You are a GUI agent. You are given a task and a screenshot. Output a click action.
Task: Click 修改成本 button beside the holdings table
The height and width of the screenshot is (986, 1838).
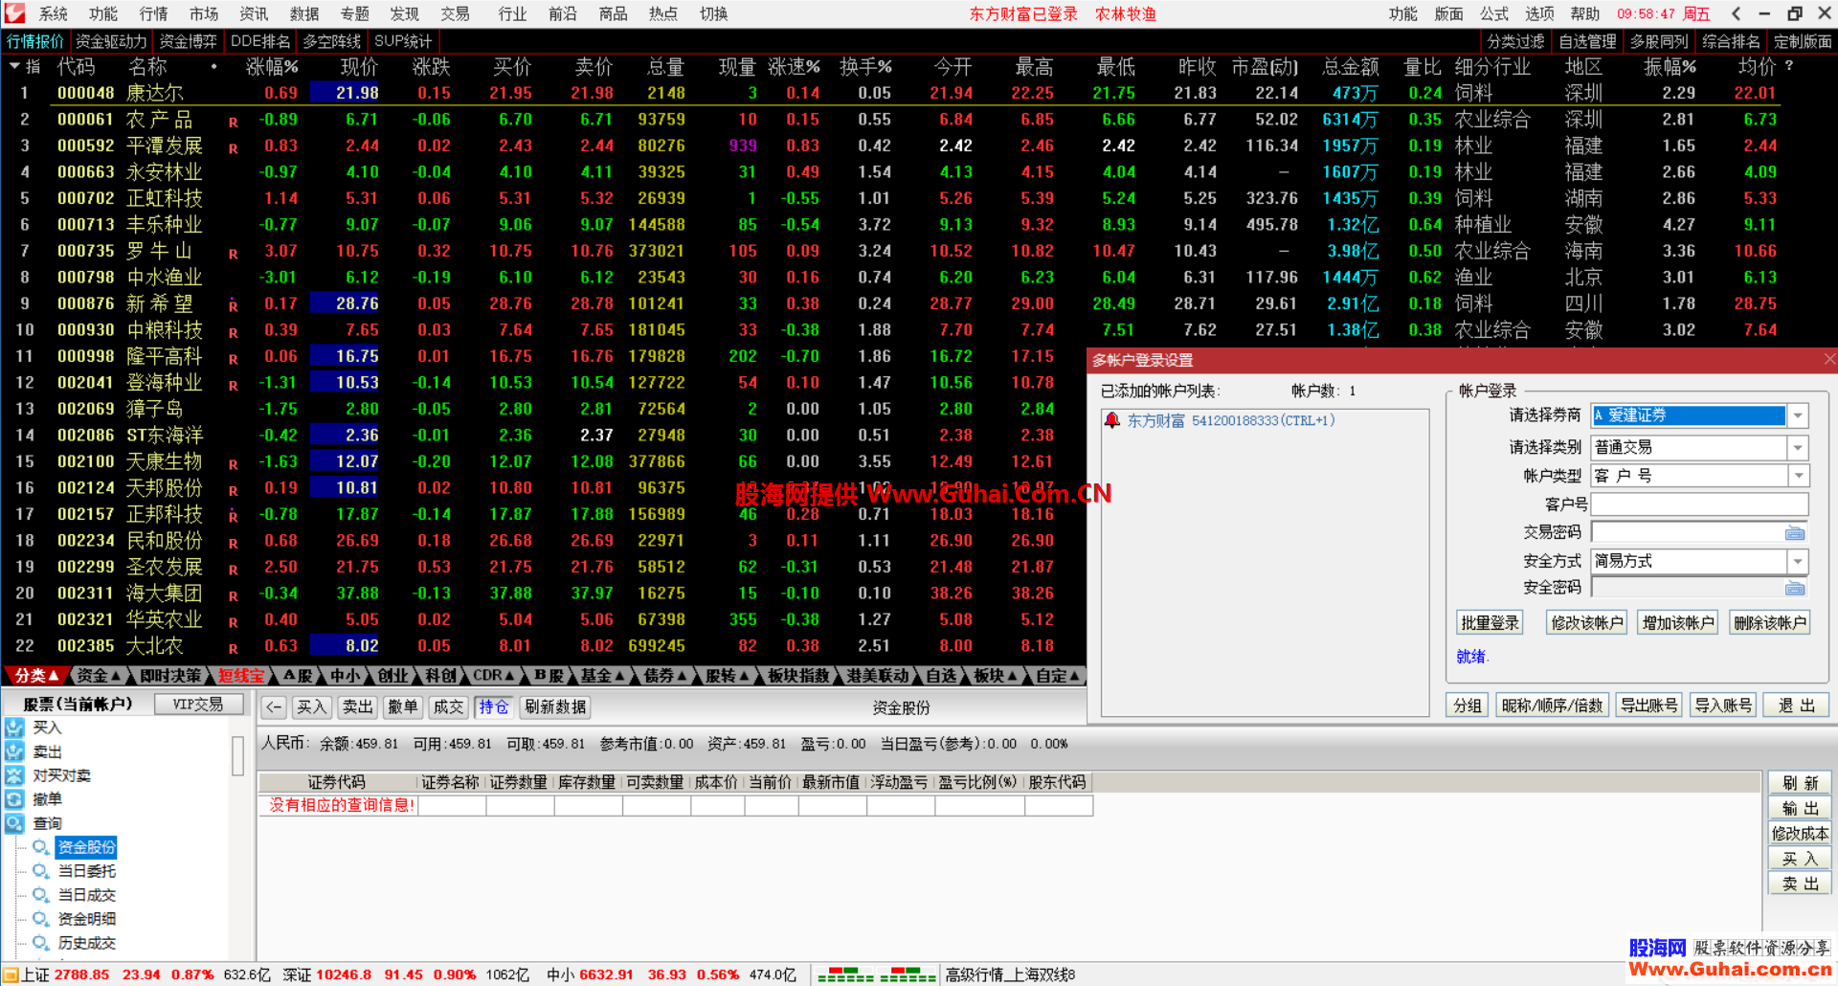point(1800,834)
